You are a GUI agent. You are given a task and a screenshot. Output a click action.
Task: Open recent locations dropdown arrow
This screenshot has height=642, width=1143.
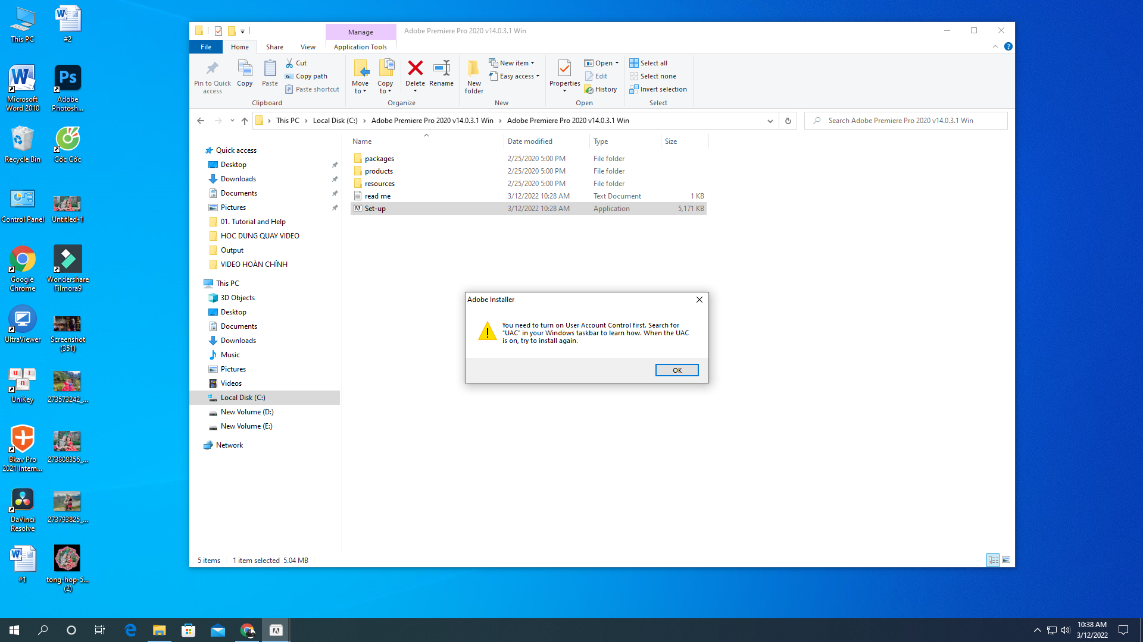click(x=232, y=121)
